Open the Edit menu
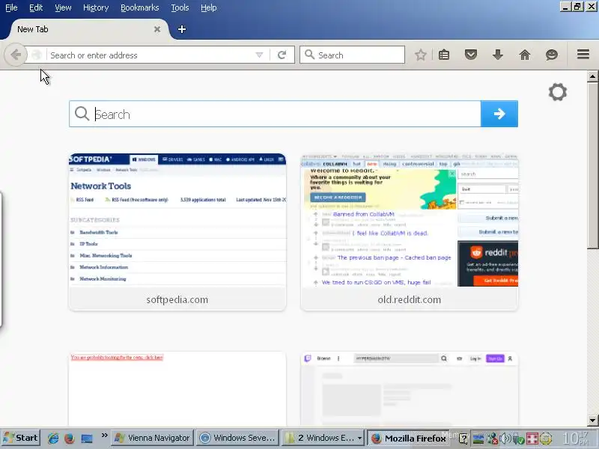The width and height of the screenshot is (599, 449). 36,7
